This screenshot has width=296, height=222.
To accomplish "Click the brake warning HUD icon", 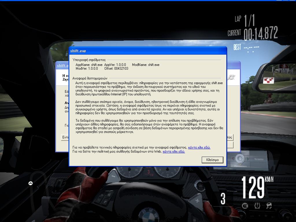I will (245, 206).
